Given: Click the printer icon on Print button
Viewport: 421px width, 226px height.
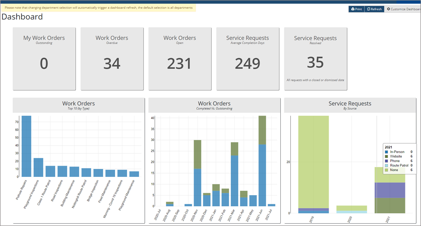Looking at the screenshot, I should click(x=353, y=9).
